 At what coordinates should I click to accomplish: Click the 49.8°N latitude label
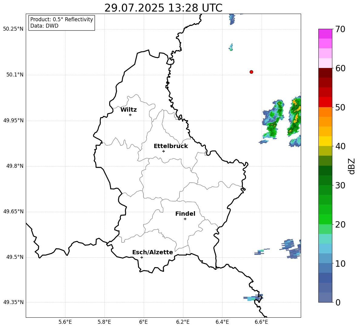point(15,166)
